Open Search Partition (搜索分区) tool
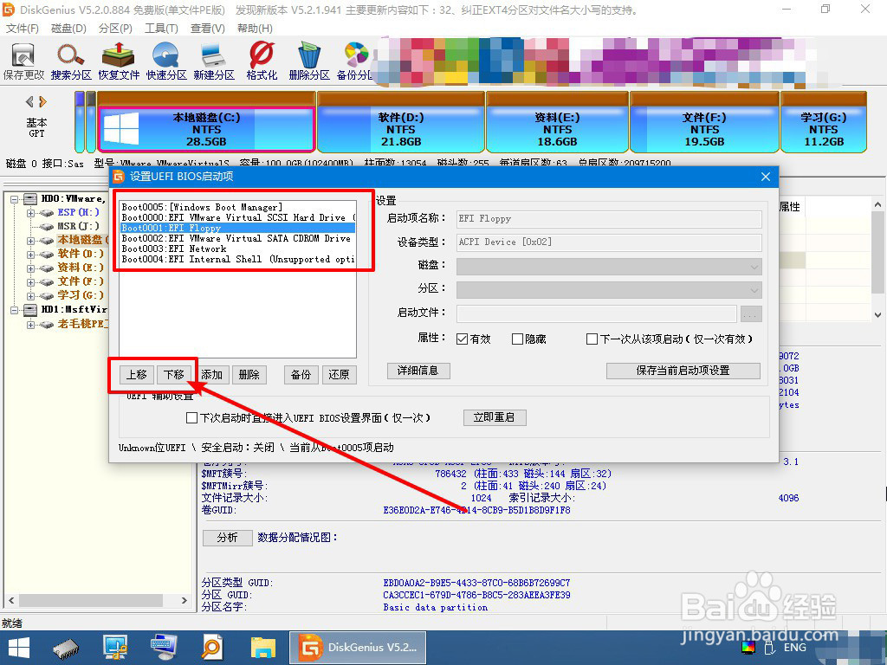This screenshot has height=665, width=887. coord(71,61)
